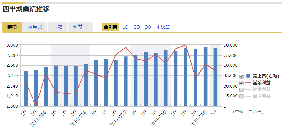Switch to the 前年比 tab
Screen dimensions: 285x132
35,27
